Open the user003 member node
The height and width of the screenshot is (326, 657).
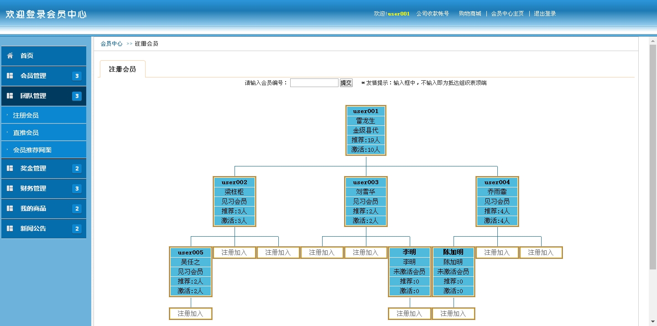pos(366,182)
